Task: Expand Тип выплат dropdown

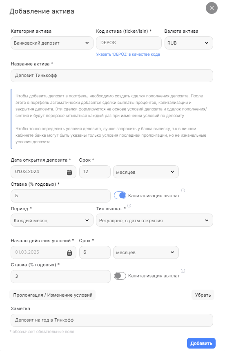Action: (155, 220)
